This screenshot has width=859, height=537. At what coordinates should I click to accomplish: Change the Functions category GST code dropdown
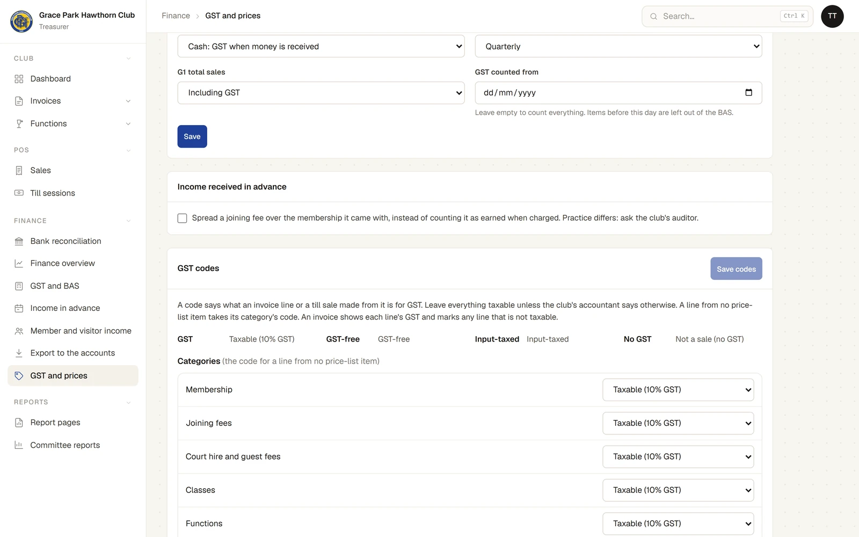(678, 524)
